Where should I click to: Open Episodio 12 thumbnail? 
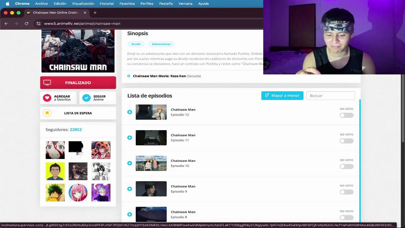(x=151, y=112)
